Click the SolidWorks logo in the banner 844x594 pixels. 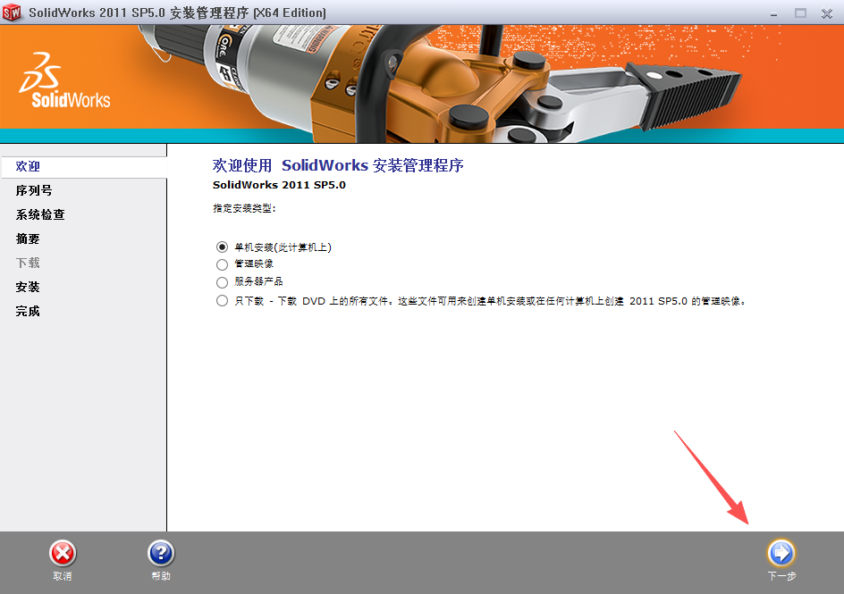pyautogui.click(x=64, y=81)
